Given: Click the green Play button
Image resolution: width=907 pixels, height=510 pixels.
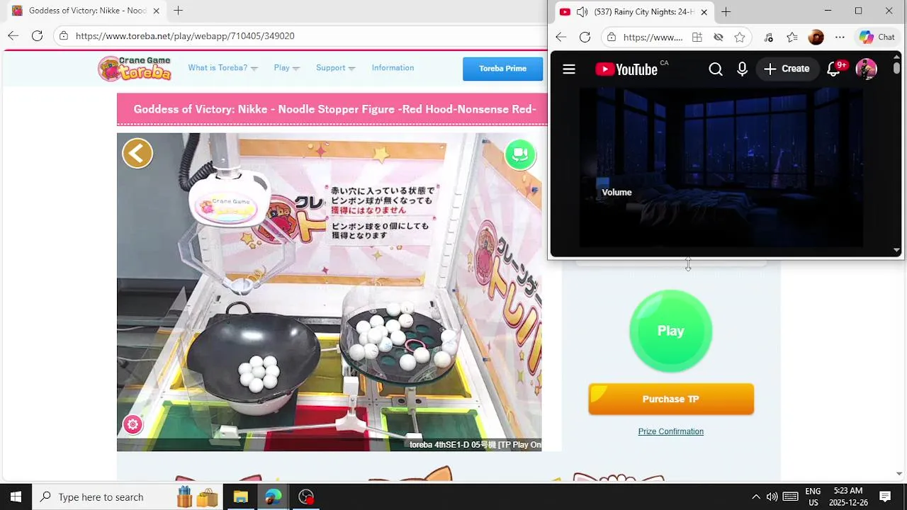Looking at the screenshot, I should (x=670, y=331).
